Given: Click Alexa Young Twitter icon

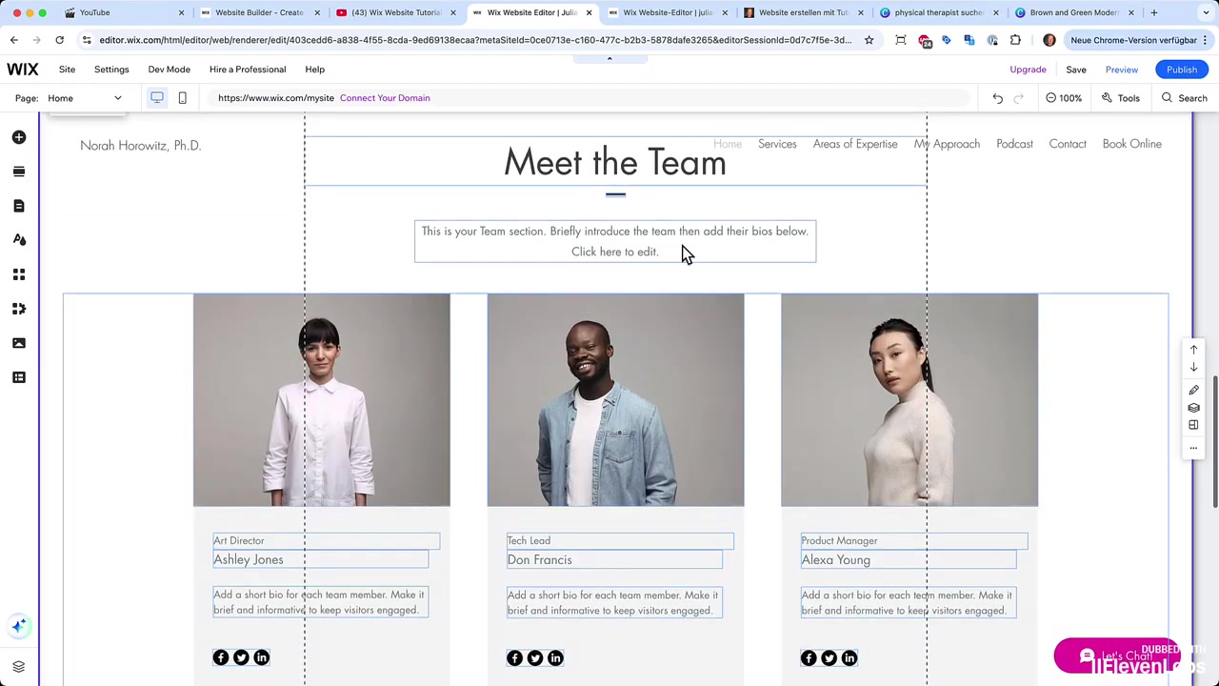Looking at the screenshot, I should (829, 658).
